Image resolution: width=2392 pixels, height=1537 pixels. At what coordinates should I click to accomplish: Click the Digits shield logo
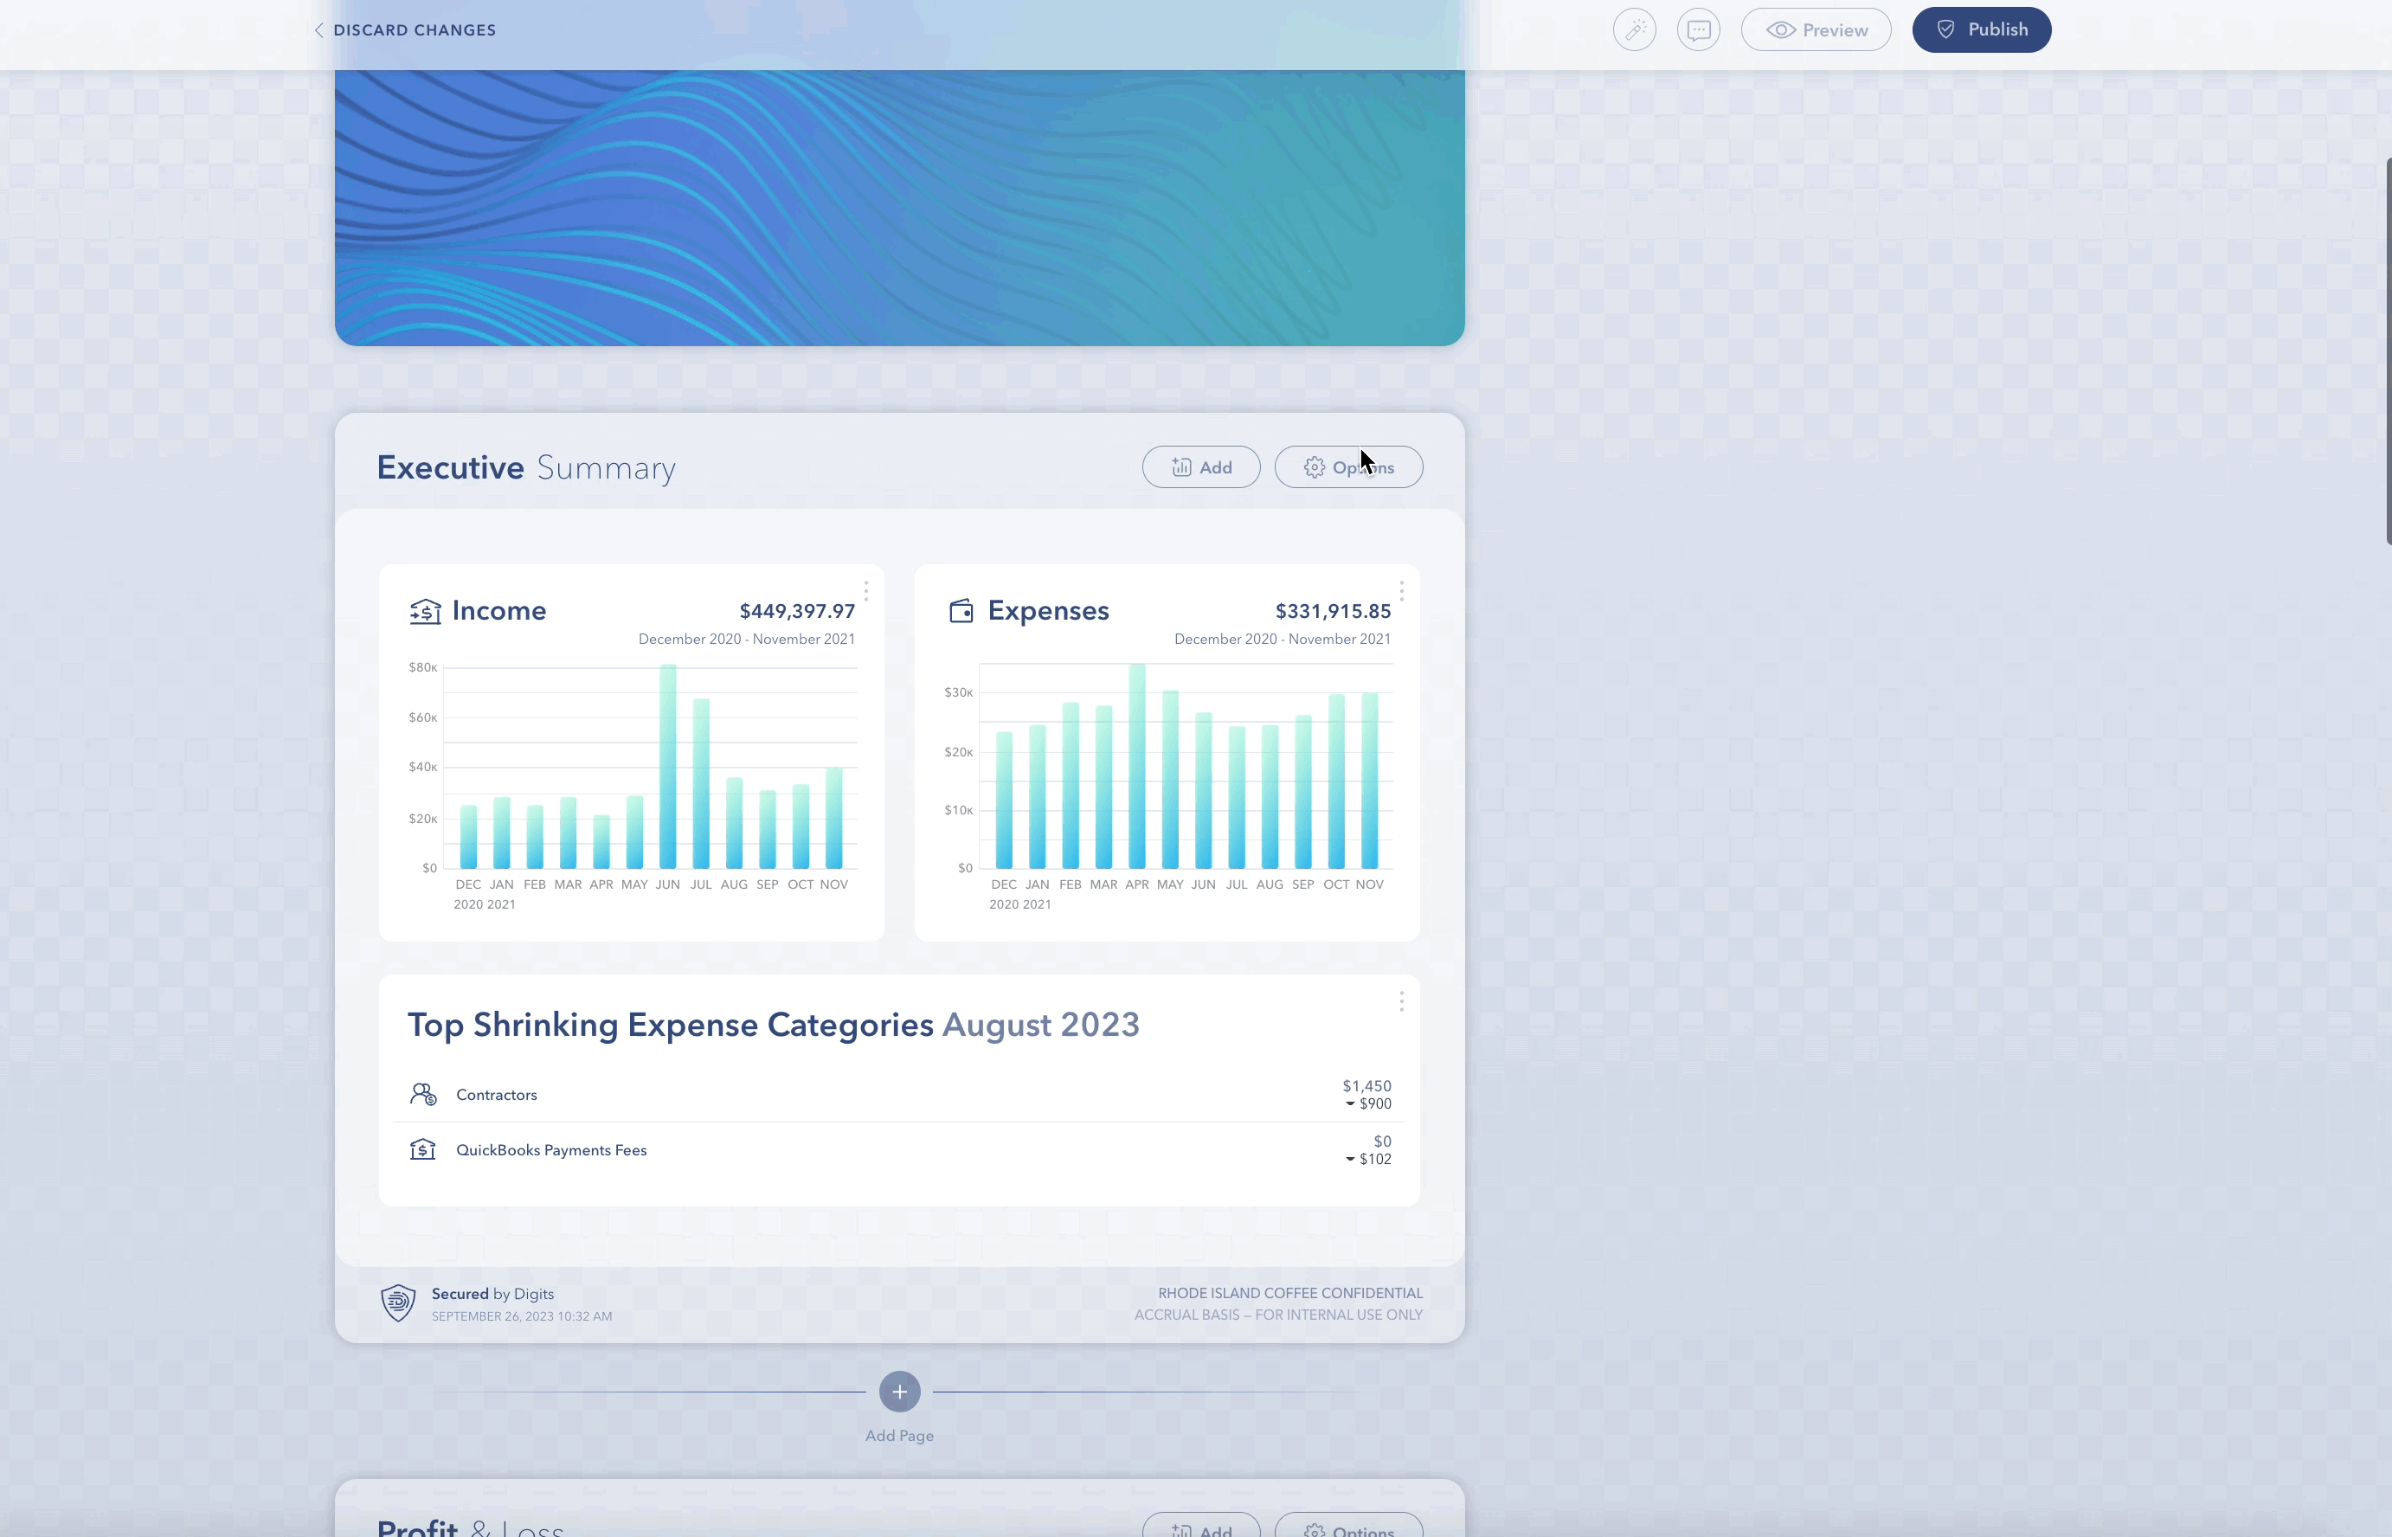pos(398,1303)
